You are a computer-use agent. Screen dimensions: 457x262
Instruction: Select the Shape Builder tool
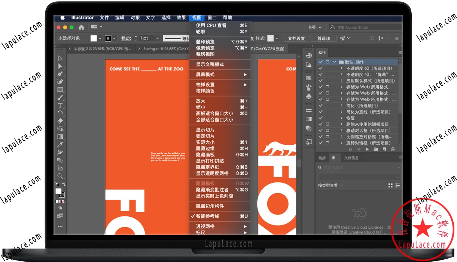tap(60, 129)
